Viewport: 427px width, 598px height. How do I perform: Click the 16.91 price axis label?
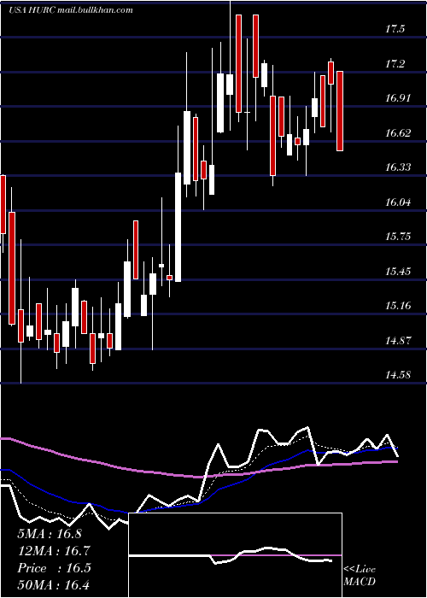[x=398, y=98]
